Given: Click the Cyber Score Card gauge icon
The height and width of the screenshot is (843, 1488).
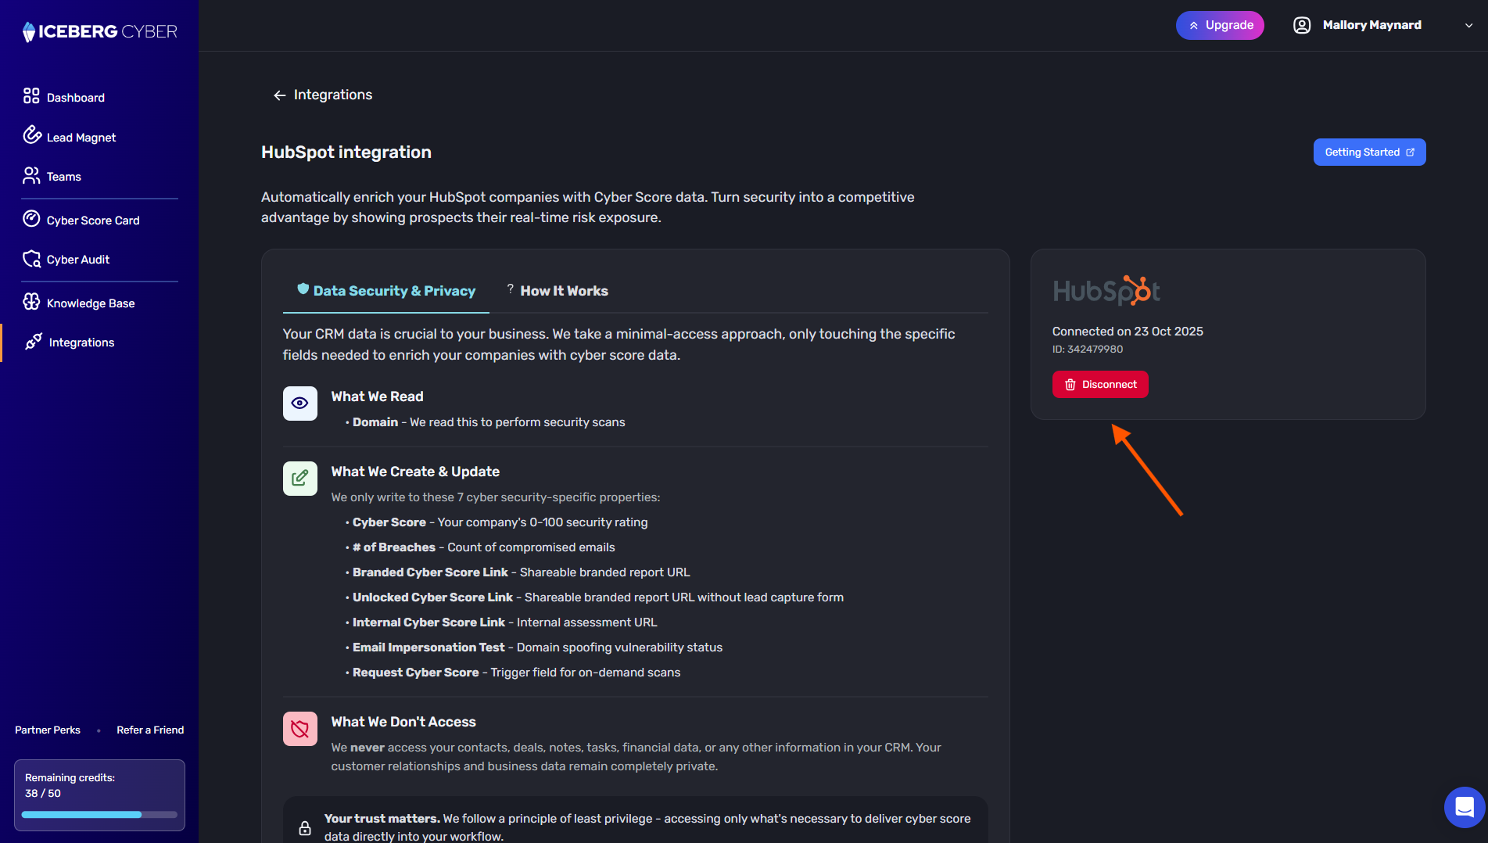Looking at the screenshot, I should click(x=31, y=218).
